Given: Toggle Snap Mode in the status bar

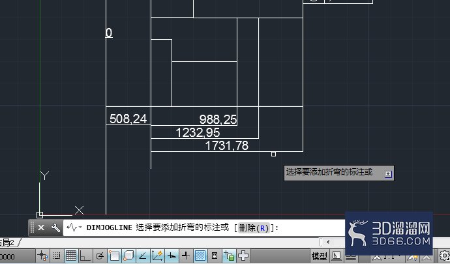Looking at the screenshot, I should pos(57,256).
